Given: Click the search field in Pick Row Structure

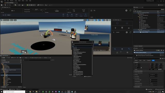Looking at the screenshot, I should (82, 47).
